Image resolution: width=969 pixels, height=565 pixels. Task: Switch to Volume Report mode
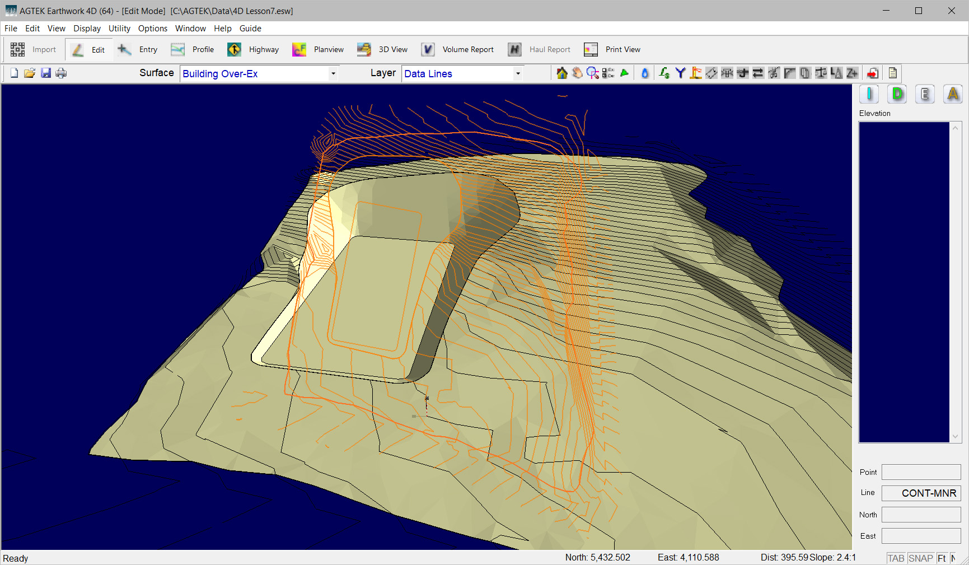tap(457, 50)
